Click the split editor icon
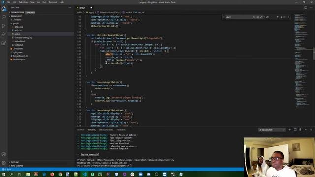 pyautogui.click(x=306, y=8)
